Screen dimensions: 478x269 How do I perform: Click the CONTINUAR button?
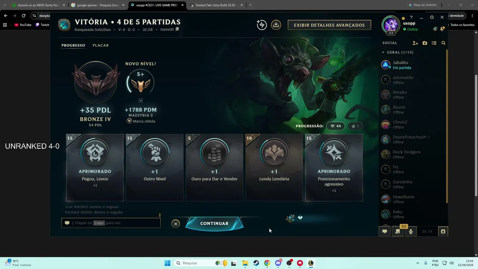pos(214,223)
